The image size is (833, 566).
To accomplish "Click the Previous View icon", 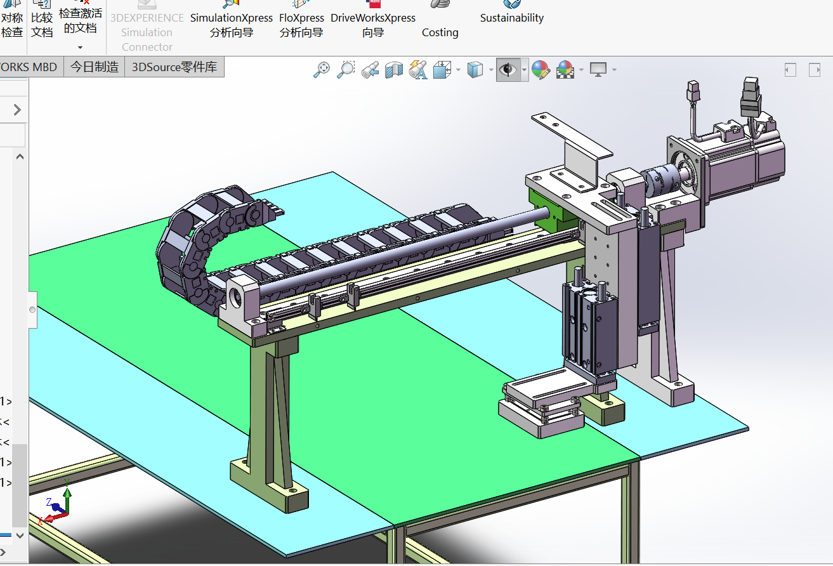I will pyautogui.click(x=370, y=70).
